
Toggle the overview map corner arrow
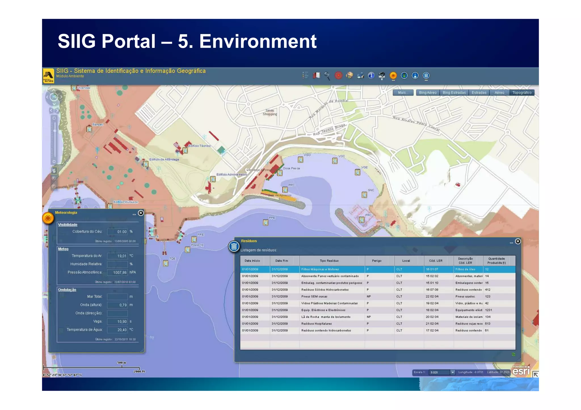pyautogui.click(x=535, y=374)
